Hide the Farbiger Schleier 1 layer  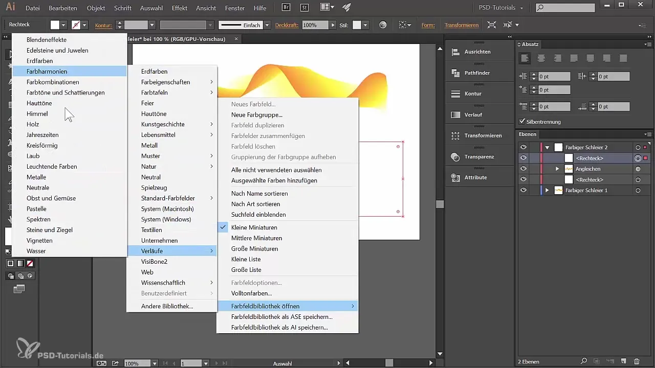pyautogui.click(x=523, y=190)
